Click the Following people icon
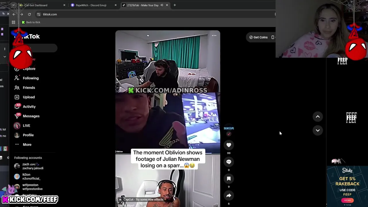The image size is (368, 207). (x=17, y=78)
